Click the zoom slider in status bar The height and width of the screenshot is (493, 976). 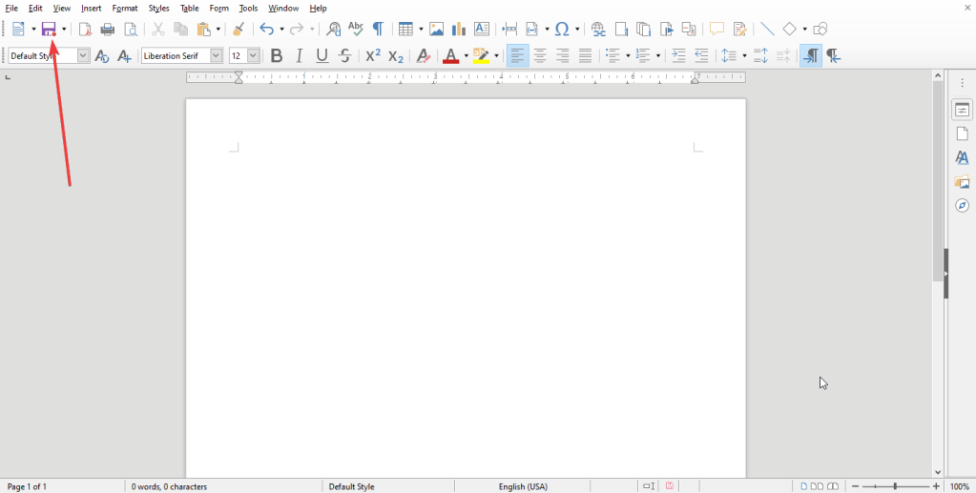895,486
